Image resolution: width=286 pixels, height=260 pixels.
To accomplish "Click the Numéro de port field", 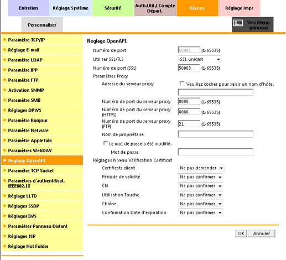I will (x=189, y=50).
